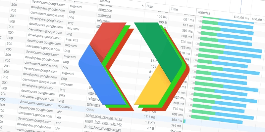Select the '606 ms' time cell

(186, 37)
